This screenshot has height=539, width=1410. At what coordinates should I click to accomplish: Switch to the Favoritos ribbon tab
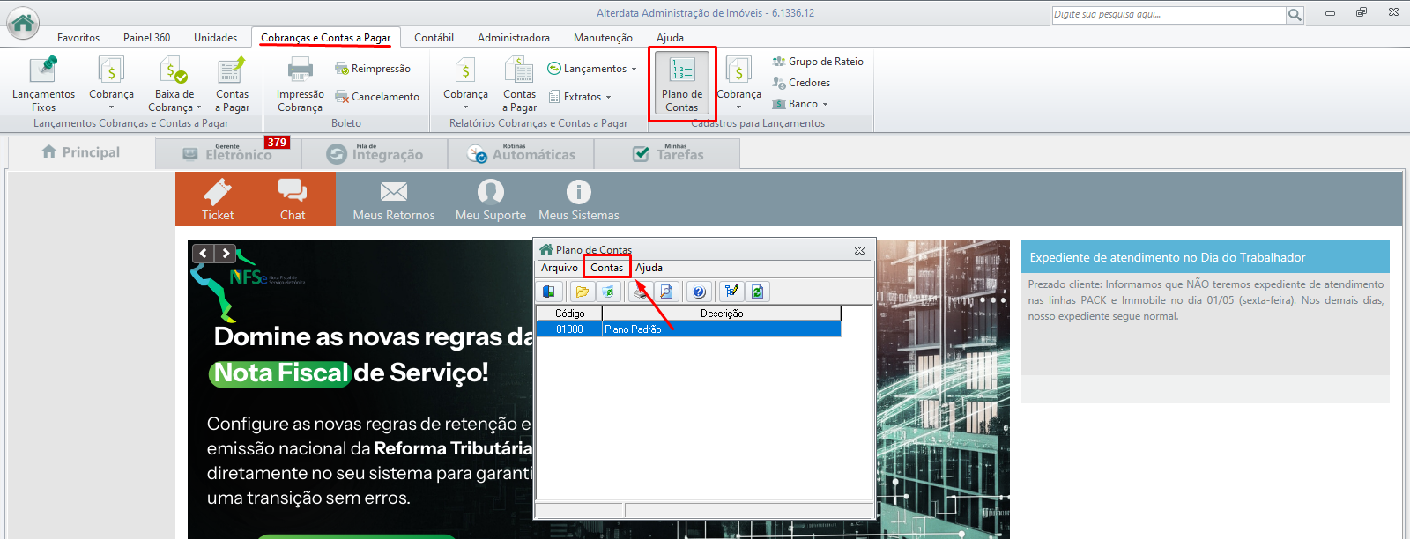pos(78,38)
